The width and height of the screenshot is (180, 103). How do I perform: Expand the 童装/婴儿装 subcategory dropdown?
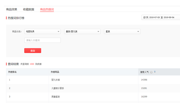[x=82, y=31]
